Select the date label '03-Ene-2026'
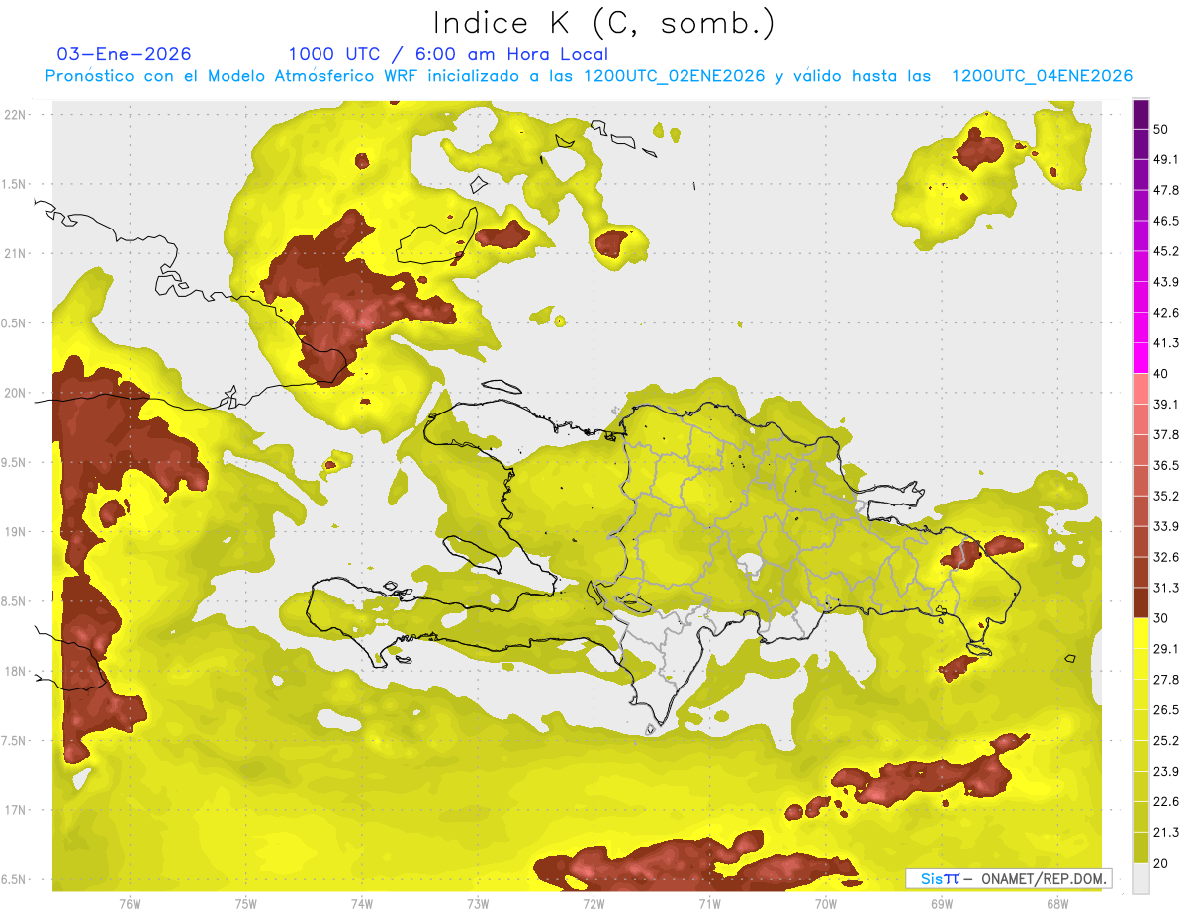 125,54
